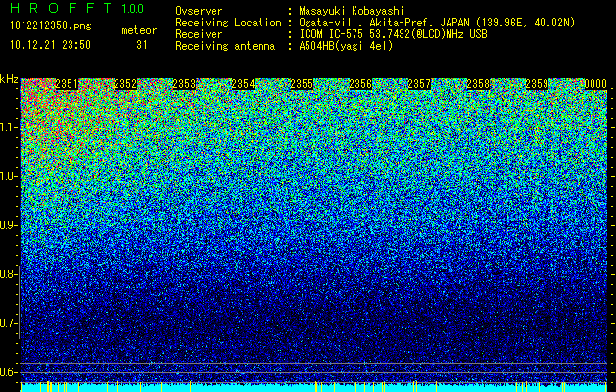Click the 2351 time marker
The image size is (616, 392).
67,84
